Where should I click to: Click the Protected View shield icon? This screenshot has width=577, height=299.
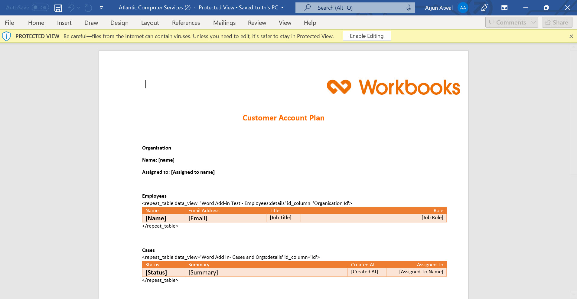coord(6,36)
